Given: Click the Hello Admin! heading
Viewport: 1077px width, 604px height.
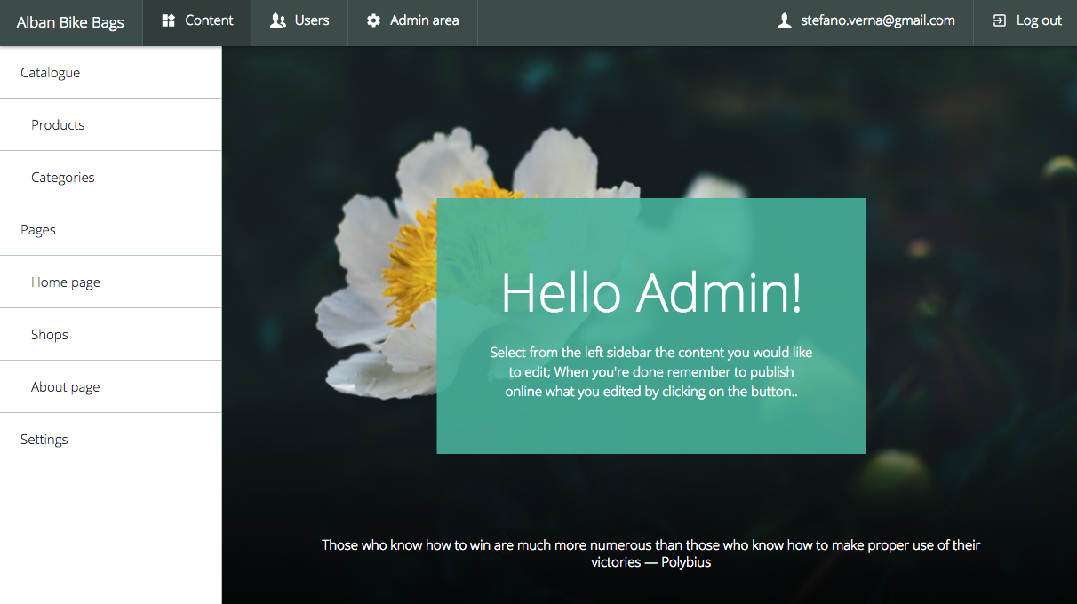Looking at the screenshot, I should [x=651, y=292].
